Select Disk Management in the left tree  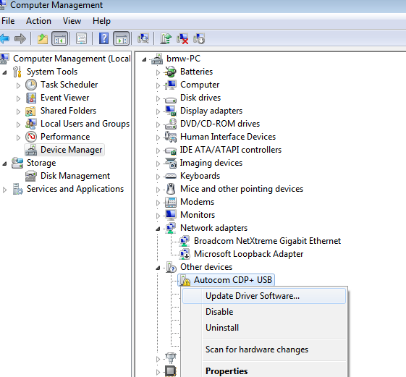75,176
